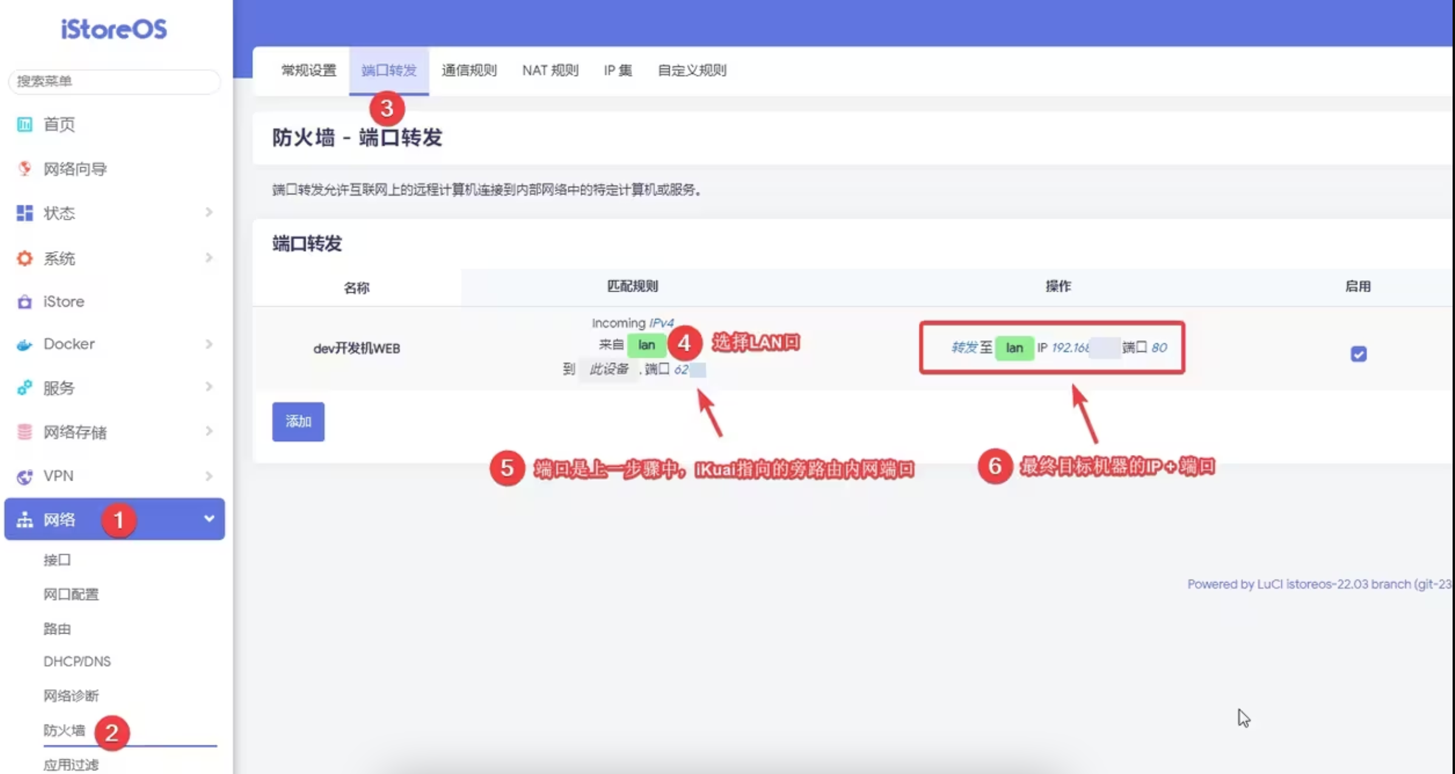This screenshot has width=1455, height=774.
Task: Open the 通信规则 traffic rules tab
Action: click(469, 70)
